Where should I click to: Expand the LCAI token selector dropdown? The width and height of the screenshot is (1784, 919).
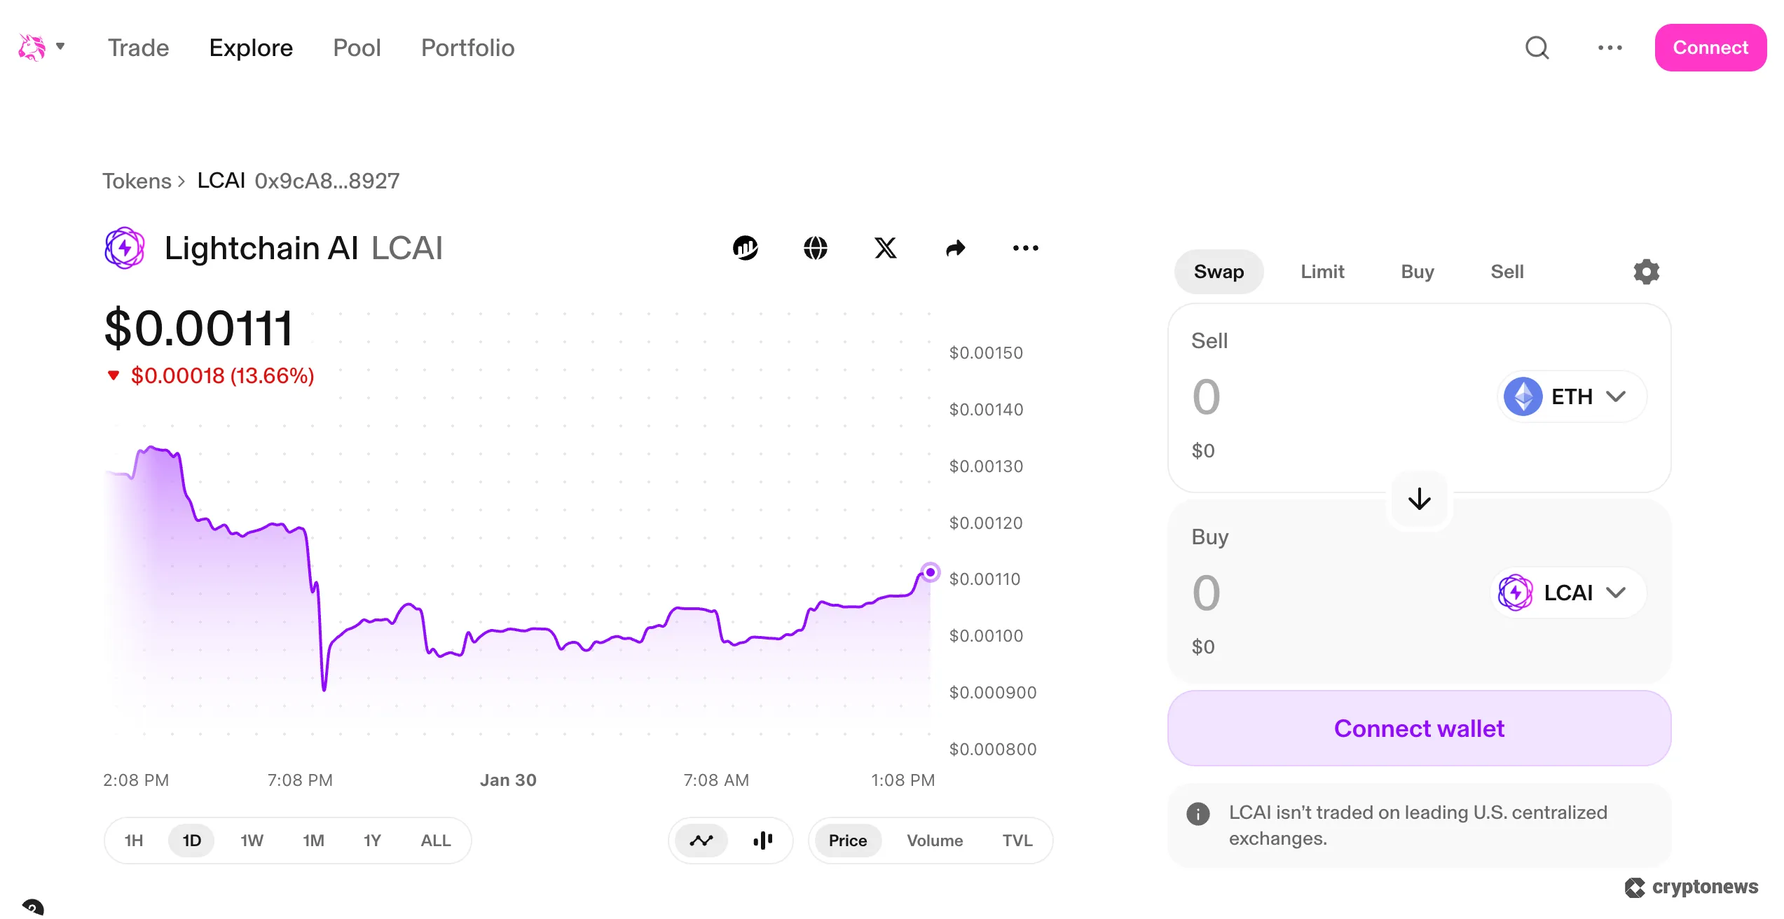click(1568, 593)
